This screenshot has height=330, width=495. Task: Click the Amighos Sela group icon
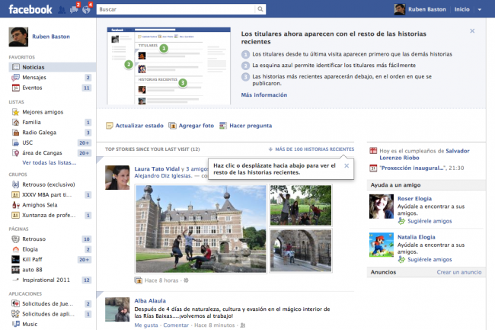pos(16,205)
